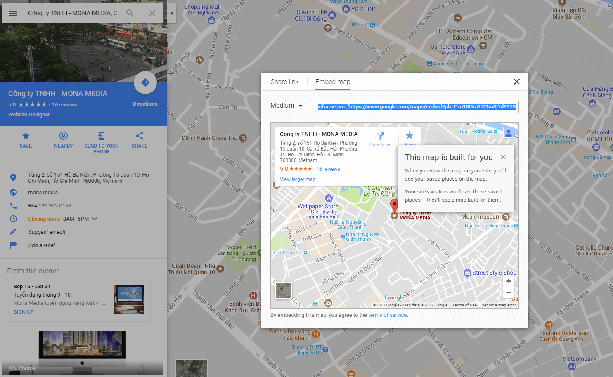Select the Embed map tab
This screenshot has width=613, height=377.
pos(333,82)
